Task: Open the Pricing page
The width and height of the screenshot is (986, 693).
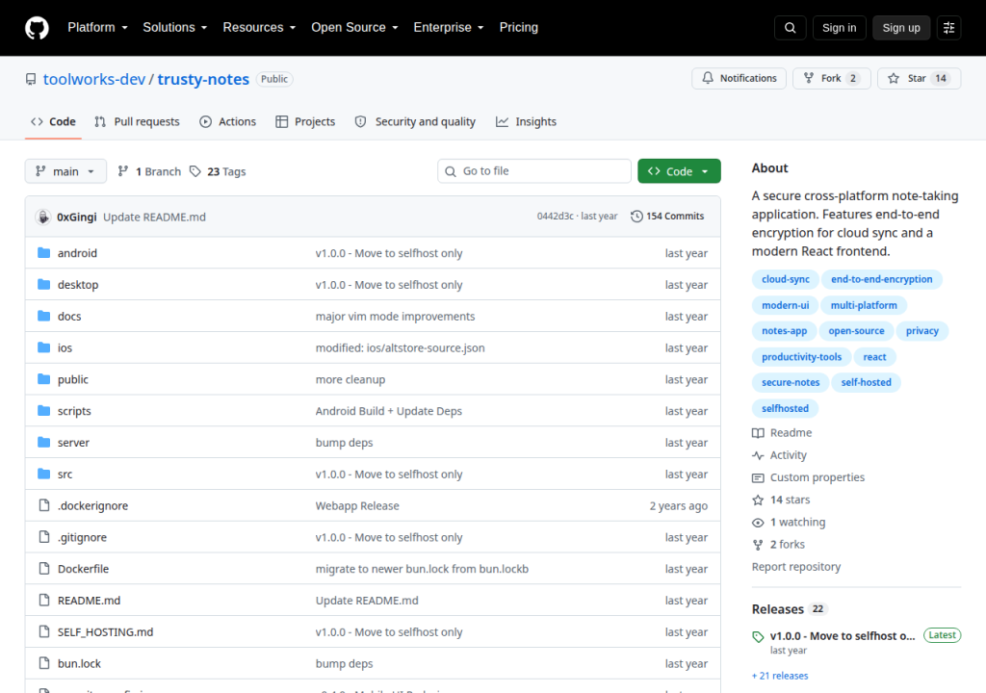Action: (519, 28)
